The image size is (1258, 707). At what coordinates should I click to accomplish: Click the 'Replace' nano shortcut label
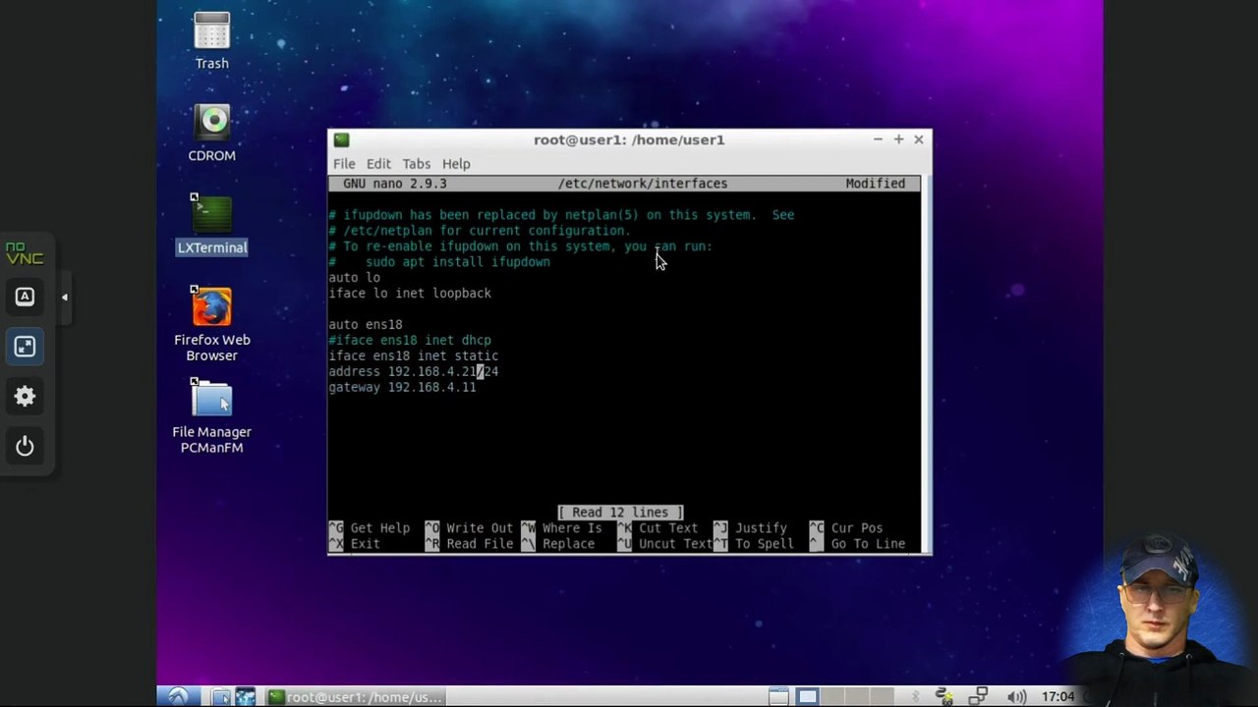(x=568, y=544)
